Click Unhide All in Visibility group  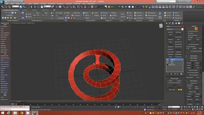pos(149,18)
